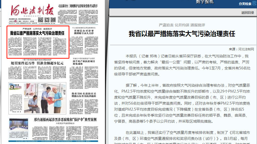Open the 分类检索 category search link
The height and width of the screenshot is (144, 257).
(245, 4)
